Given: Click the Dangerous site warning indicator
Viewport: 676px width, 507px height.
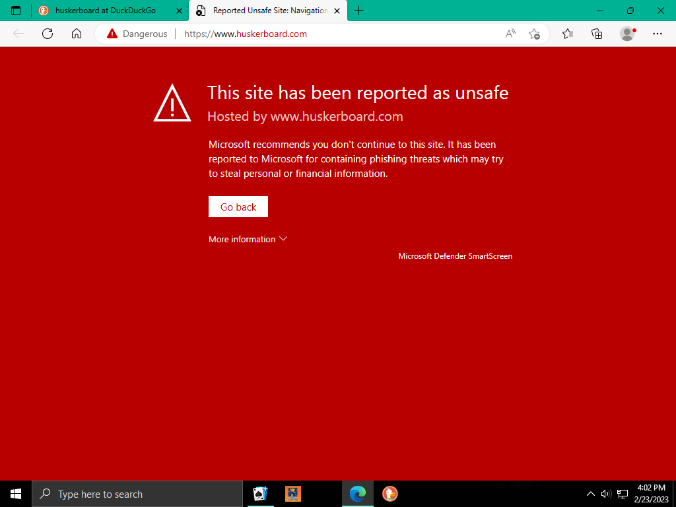Looking at the screenshot, I should 137,34.
